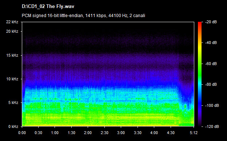Select the 22 kHz frequency axis label
The image size is (227, 141).
pos(12,22)
